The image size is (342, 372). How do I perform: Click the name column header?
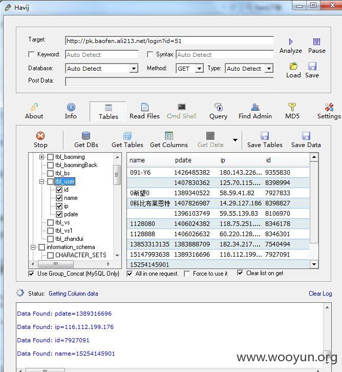[149, 160]
